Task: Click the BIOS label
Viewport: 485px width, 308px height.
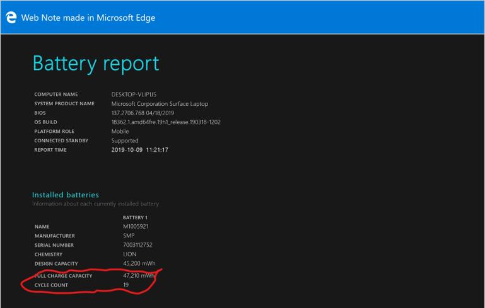Action: click(x=40, y=113)
